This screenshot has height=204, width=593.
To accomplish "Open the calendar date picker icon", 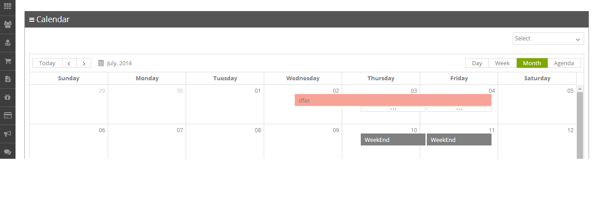I will tap(101, 63).
